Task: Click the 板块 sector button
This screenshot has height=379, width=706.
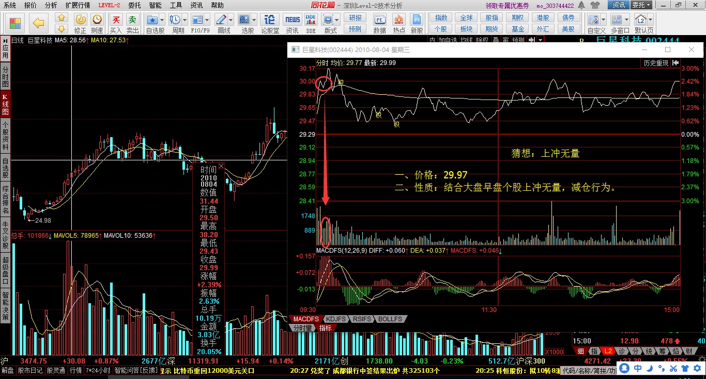Action: point(466,29)
